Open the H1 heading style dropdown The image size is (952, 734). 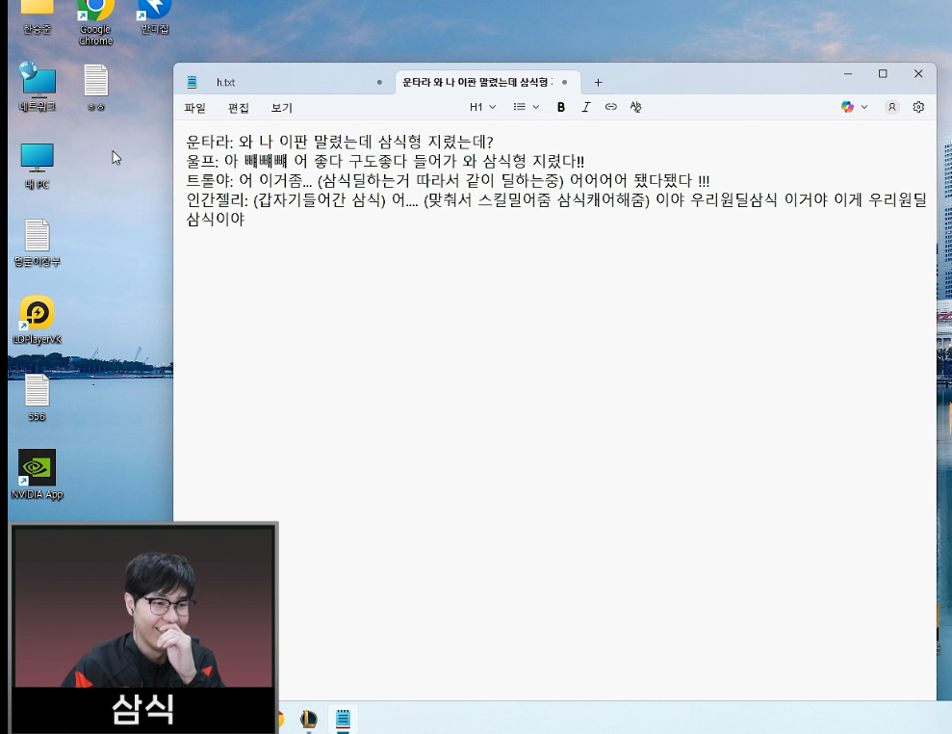[482, 107]
